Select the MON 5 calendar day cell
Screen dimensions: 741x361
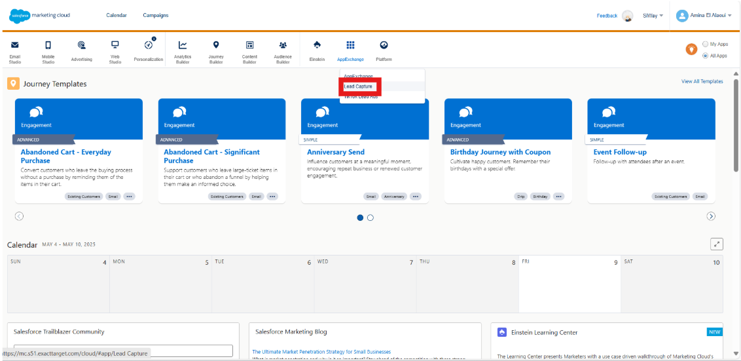(x=160, y=284)
